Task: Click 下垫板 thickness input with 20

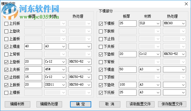Action: pyautogui.click(x=128, y=54)
